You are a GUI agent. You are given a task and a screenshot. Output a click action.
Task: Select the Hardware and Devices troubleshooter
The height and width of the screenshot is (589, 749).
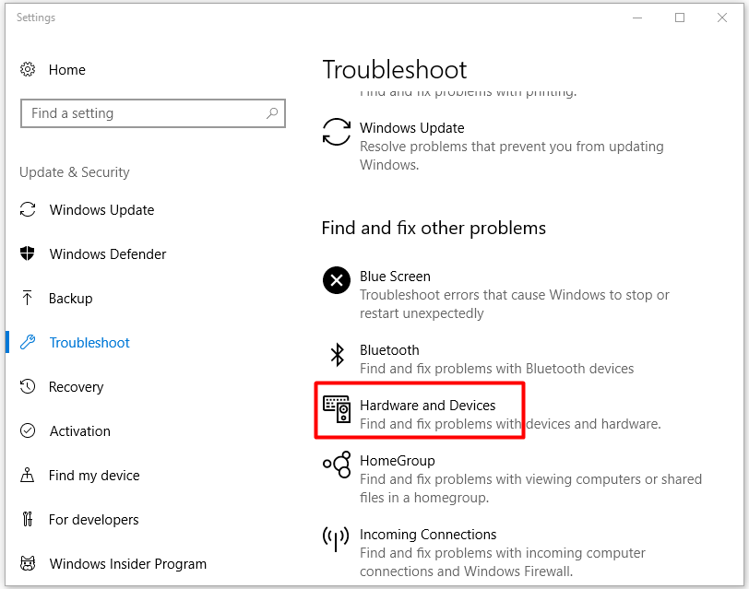pos(427,406)
